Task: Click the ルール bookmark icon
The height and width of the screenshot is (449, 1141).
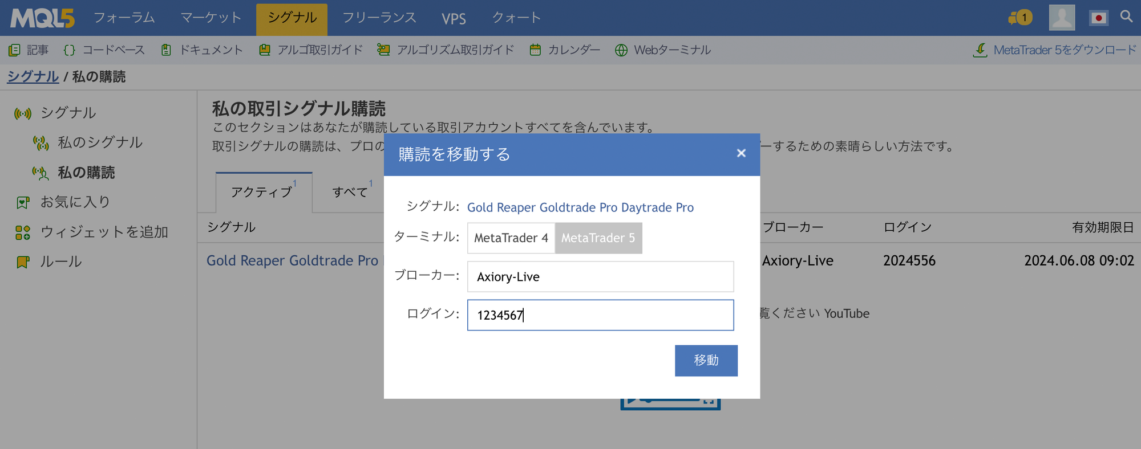Action: tap(23, 262)
